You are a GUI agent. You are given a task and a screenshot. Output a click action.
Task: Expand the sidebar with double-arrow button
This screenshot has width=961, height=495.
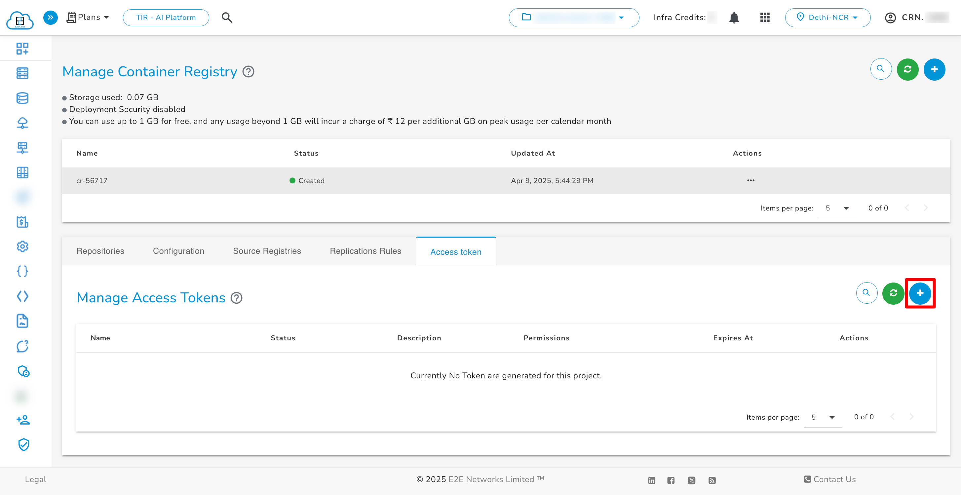pyautogui.click(x=50, y=18)
